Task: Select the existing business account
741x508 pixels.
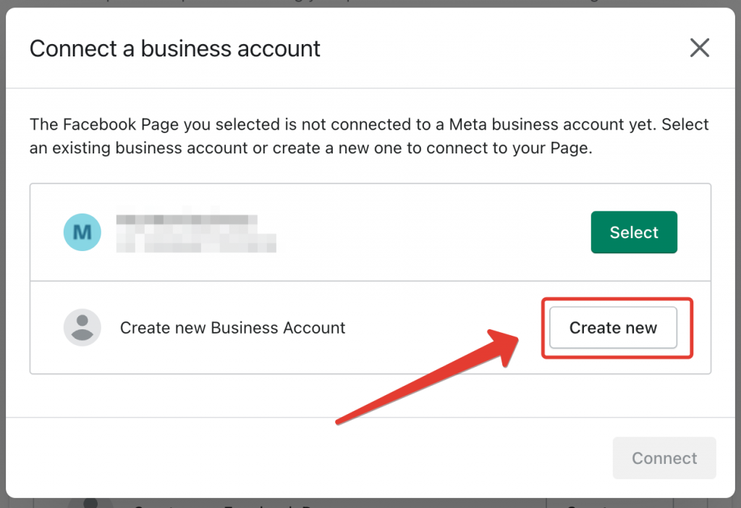Action: point(634,232)
